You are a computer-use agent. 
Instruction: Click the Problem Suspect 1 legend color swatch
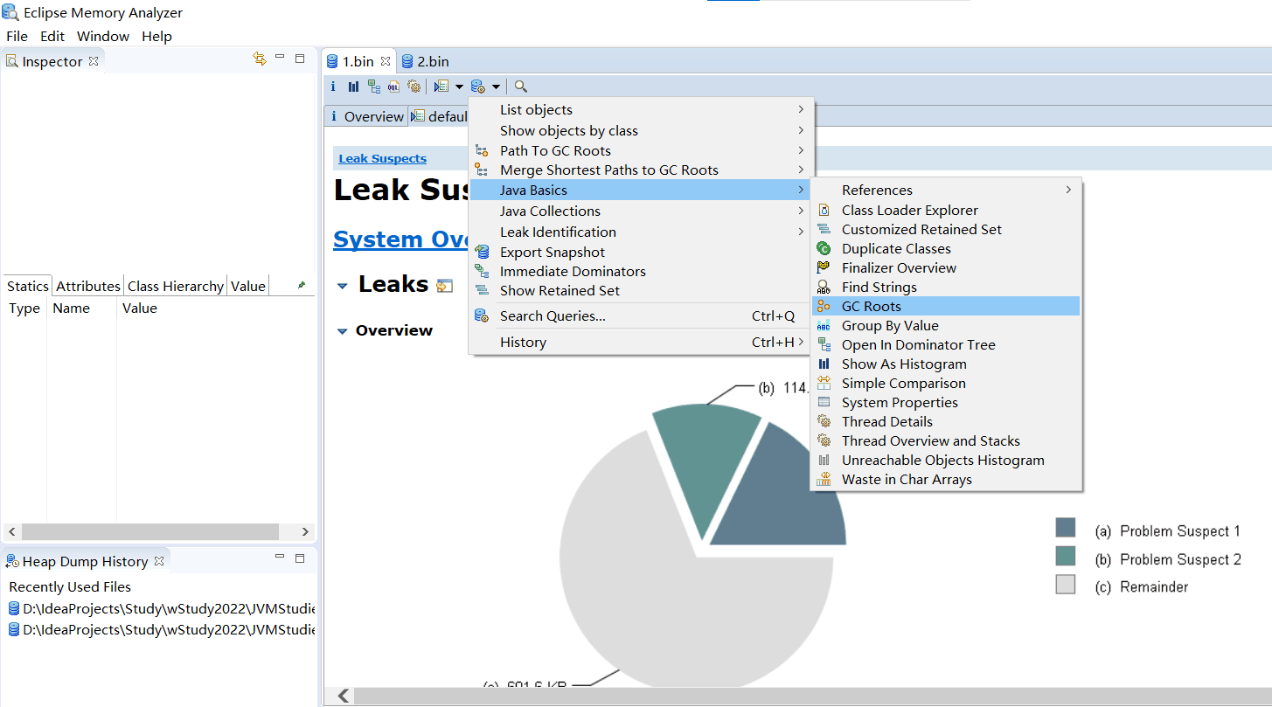1065,527
